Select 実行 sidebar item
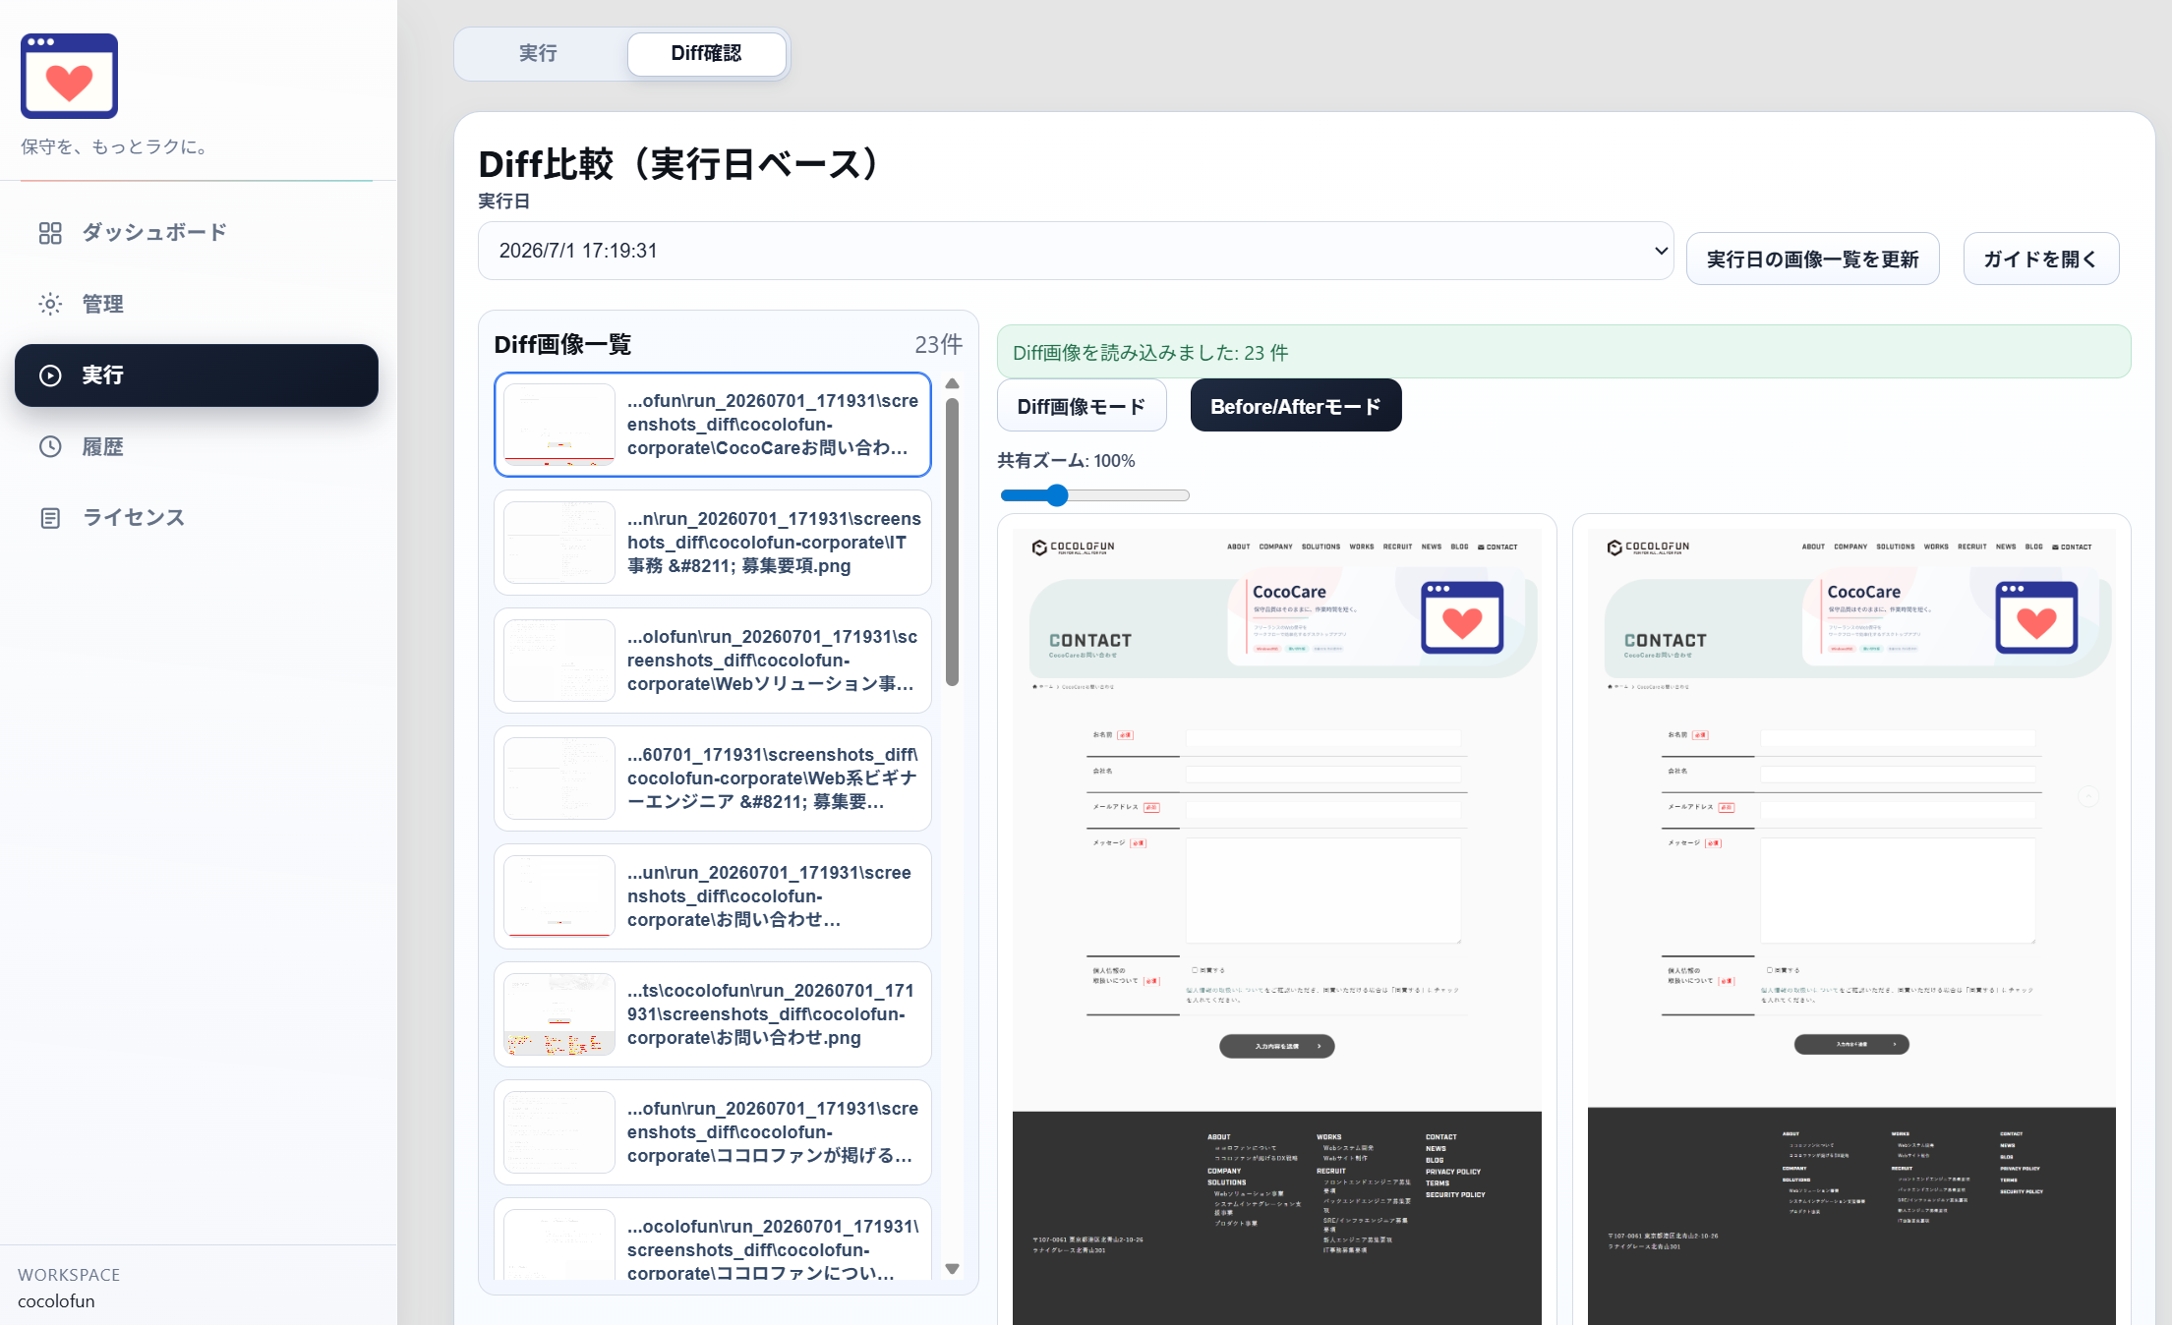Screen dimensions: 2172x1325 (197, 375)
